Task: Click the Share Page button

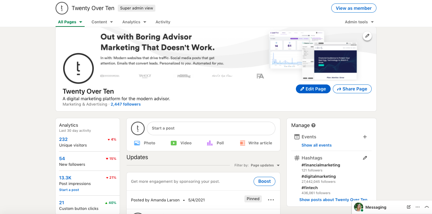Action: point(352,89)
